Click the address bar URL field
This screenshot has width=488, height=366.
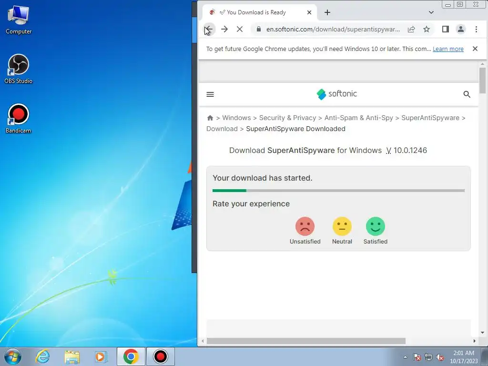333,29
